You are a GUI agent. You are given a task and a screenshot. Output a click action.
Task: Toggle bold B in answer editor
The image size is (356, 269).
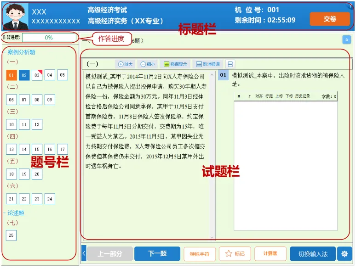pyautogui.click(x=239, y=96)
